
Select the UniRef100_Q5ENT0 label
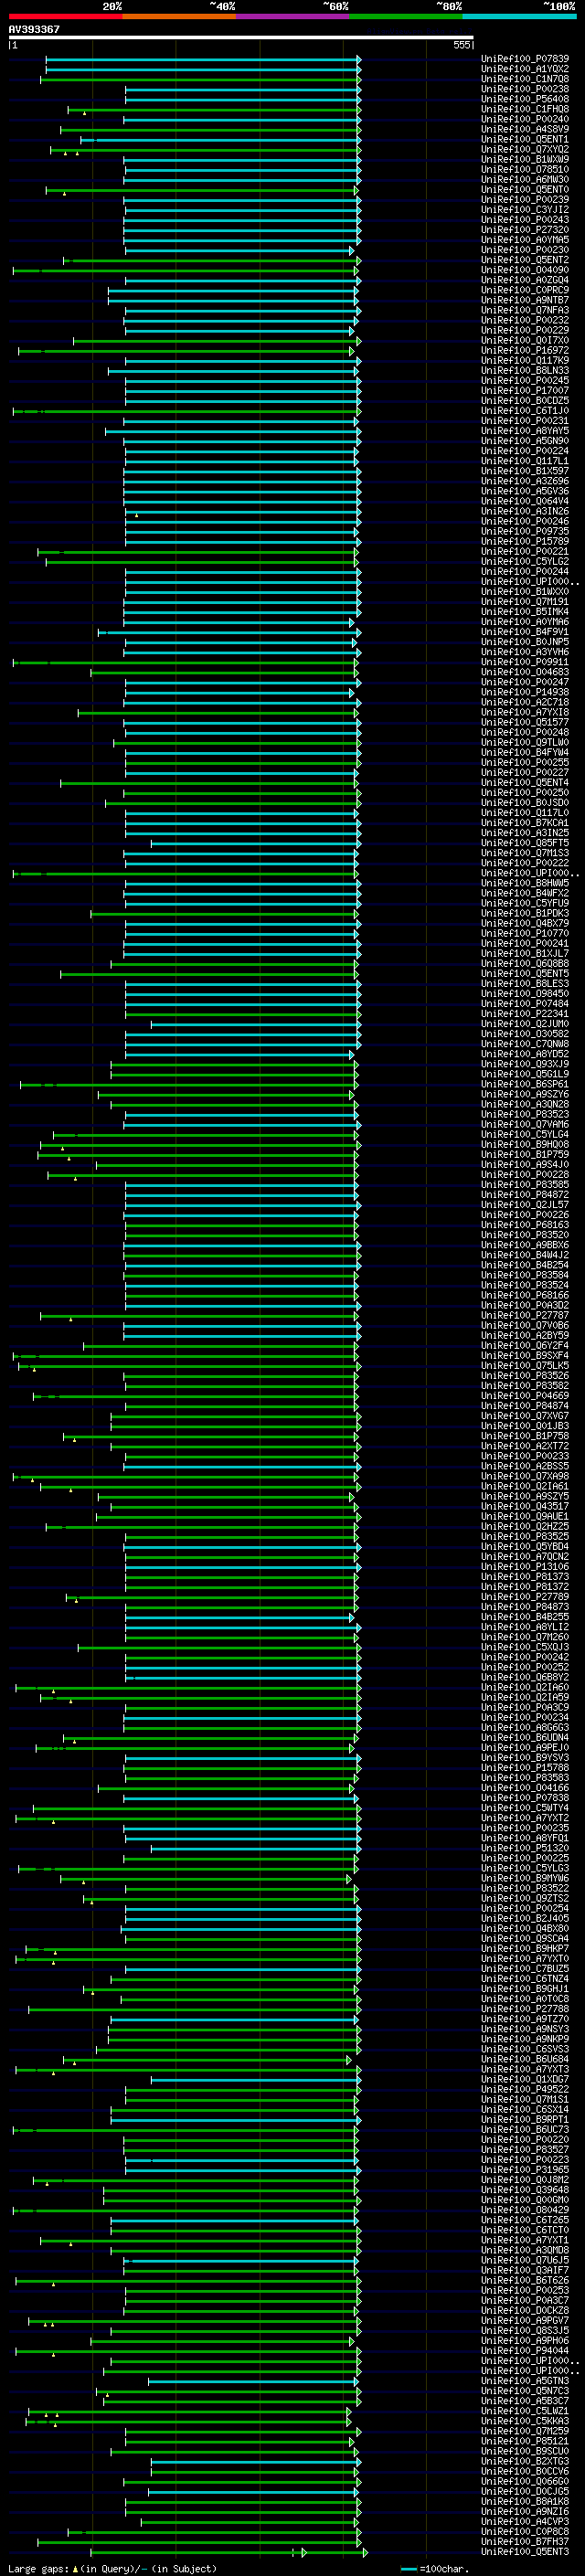[525, 189]
